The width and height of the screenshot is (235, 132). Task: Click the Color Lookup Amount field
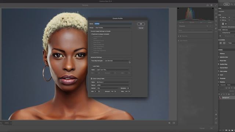pyautogui.click(x=112, y=91)
